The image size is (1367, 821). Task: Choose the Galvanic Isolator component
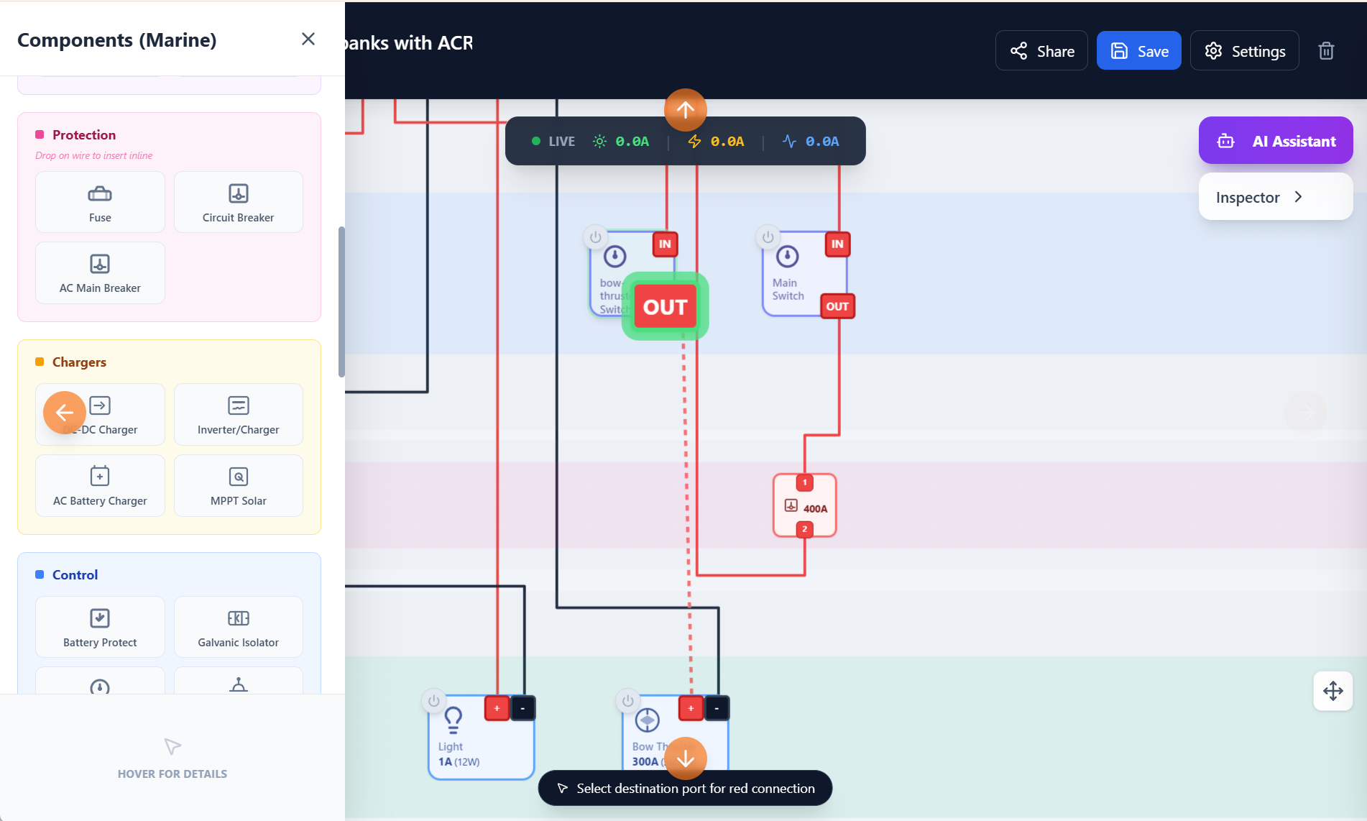(x=238, y=626)
